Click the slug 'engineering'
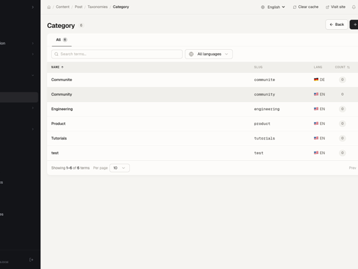Image resolution: width=358 pixels, height=269 pixels. pyautogui.click(x=267, y=109)
